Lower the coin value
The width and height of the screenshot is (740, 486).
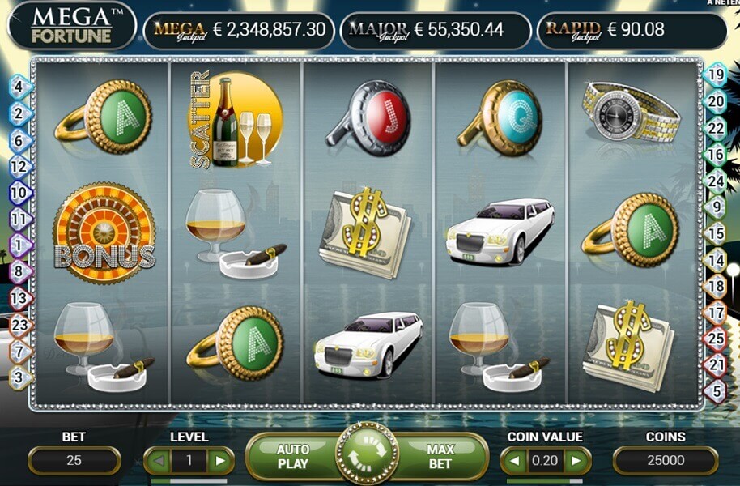click(516, 461)
